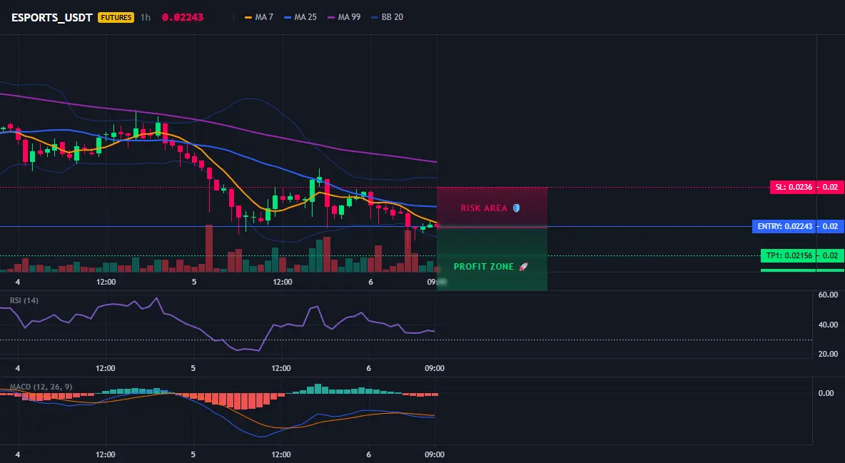Screen dimensions: 845x463
Task: Click the day 6 label on the main chart time axis
Action: 370,282
